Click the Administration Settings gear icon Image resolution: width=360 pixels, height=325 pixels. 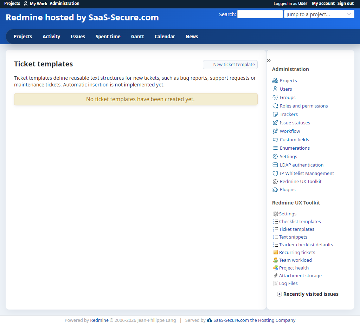pyautogui.click(x=275, y=157)
